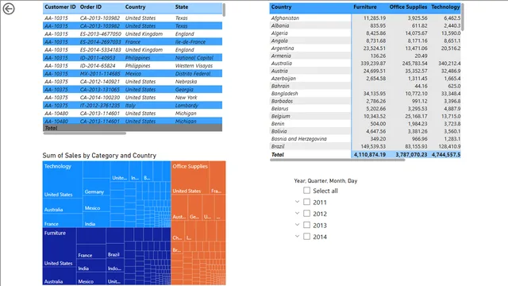Select Technology India treemap tile
Image resolution: width=508 pixels, height=286 pixels.
(97, 221)
